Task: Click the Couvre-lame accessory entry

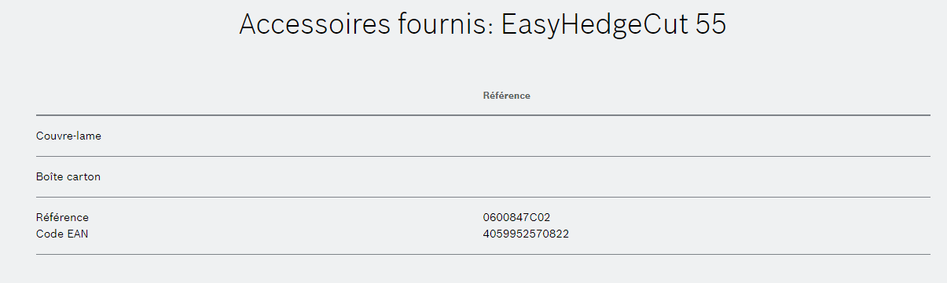Action: (68, 136)
